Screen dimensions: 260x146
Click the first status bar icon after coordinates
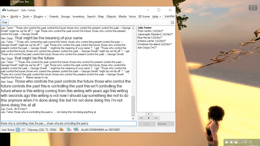[x=61, y=129]
